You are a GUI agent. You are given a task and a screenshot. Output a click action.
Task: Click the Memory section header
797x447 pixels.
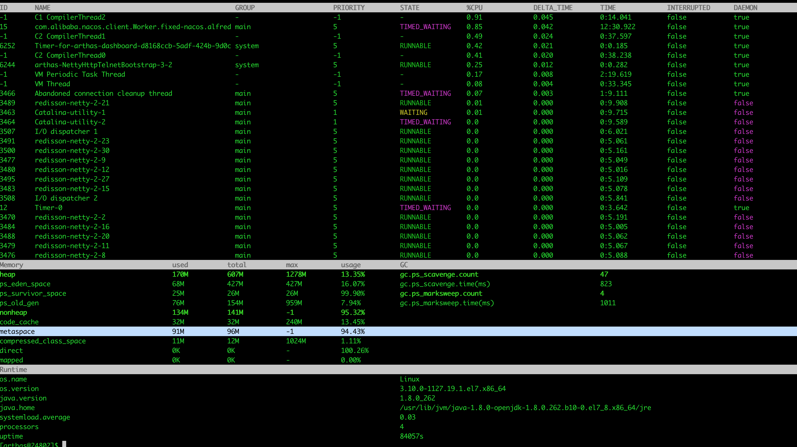11,265
